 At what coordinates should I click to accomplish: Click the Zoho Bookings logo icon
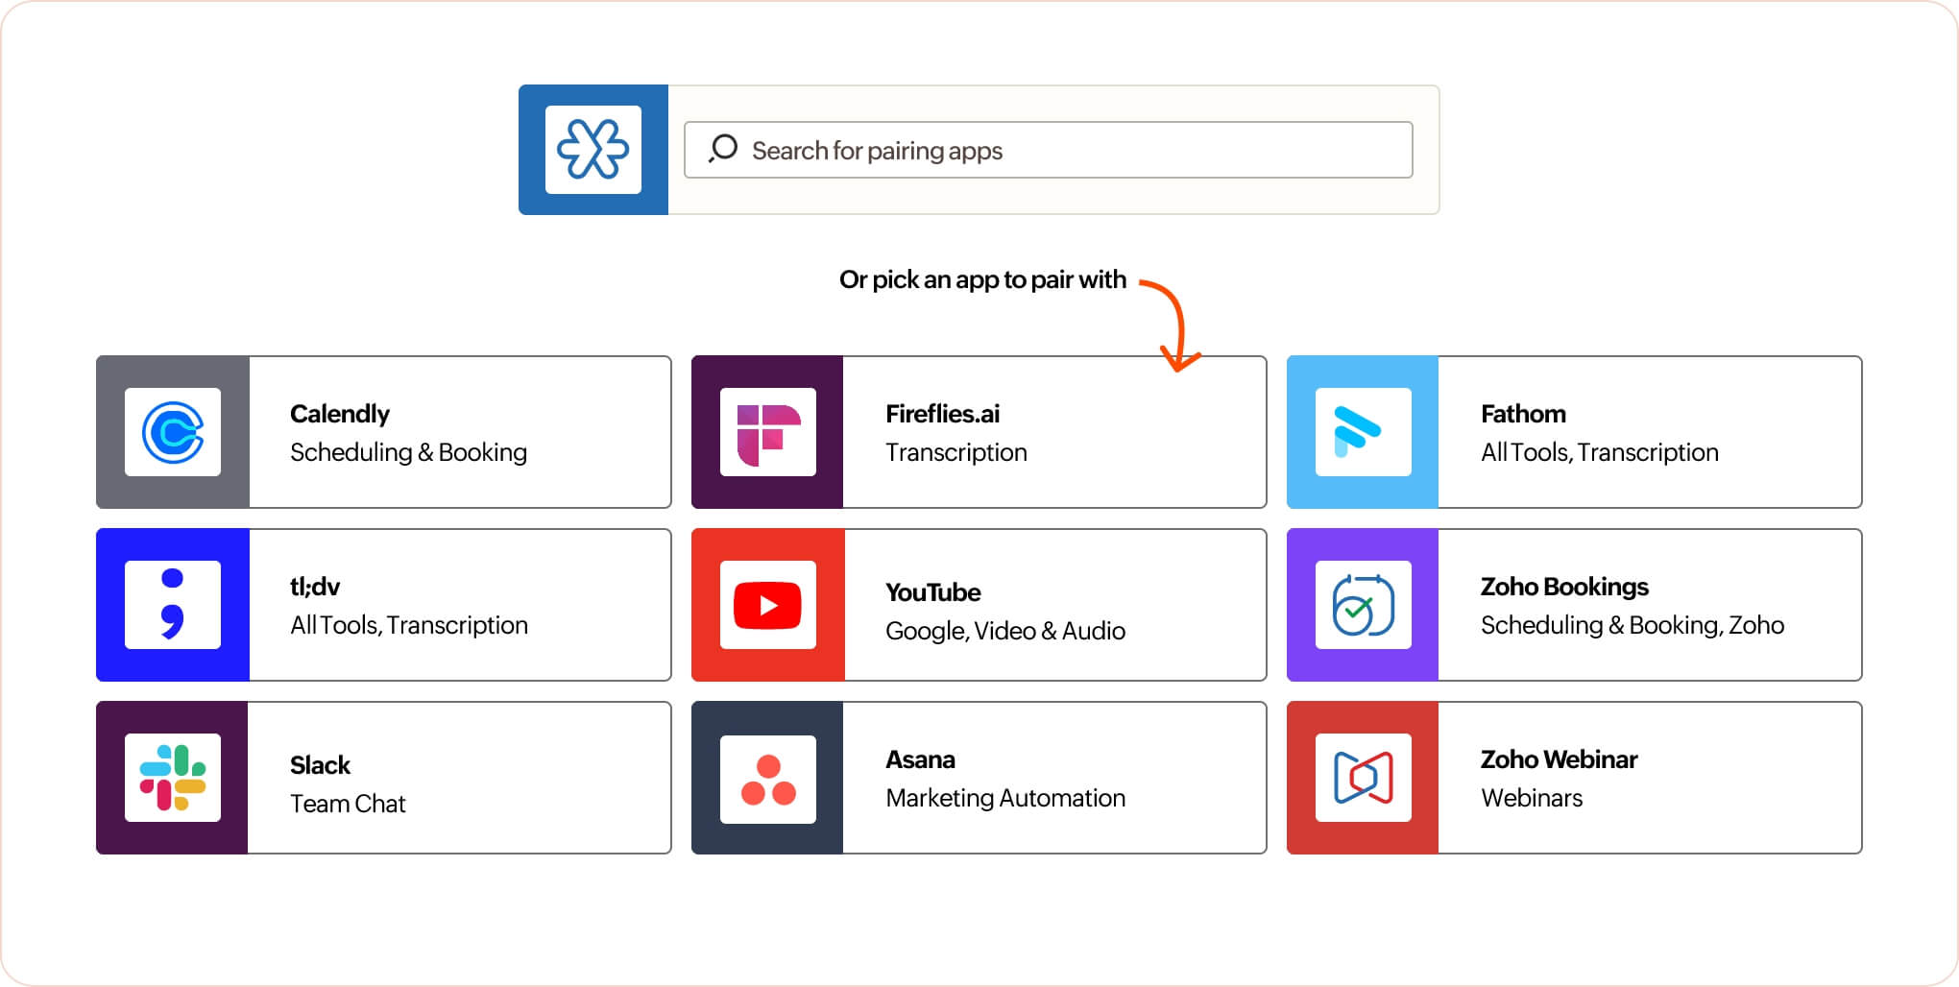click(1364, 605)
